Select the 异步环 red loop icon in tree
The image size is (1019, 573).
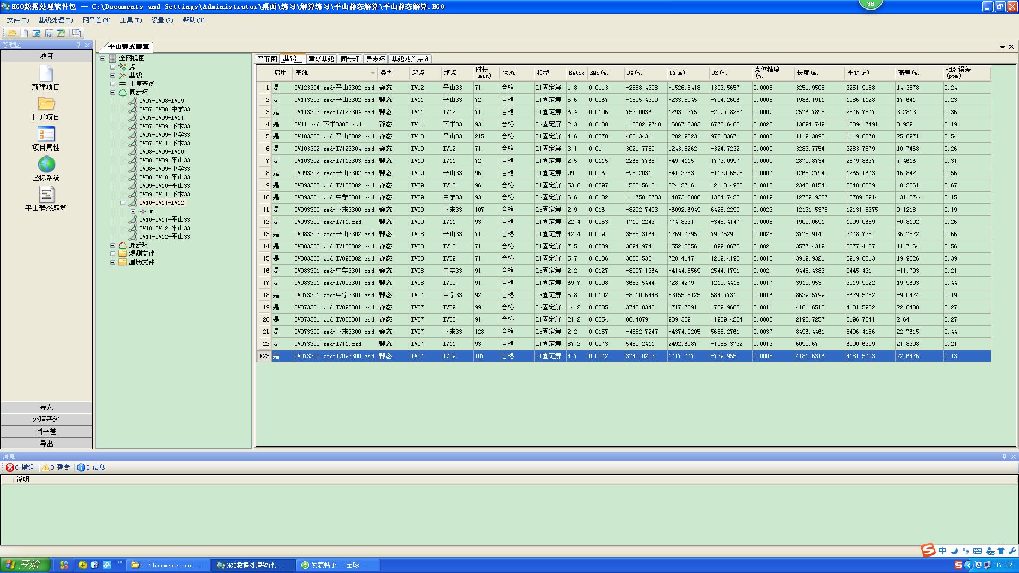coord(123,245)
